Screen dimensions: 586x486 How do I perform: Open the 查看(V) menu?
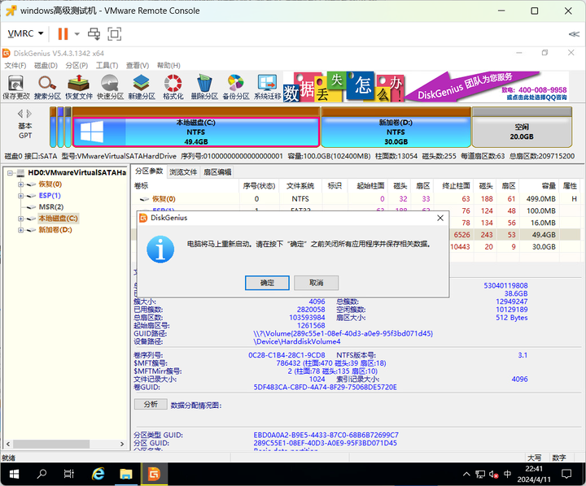[138, 65]
